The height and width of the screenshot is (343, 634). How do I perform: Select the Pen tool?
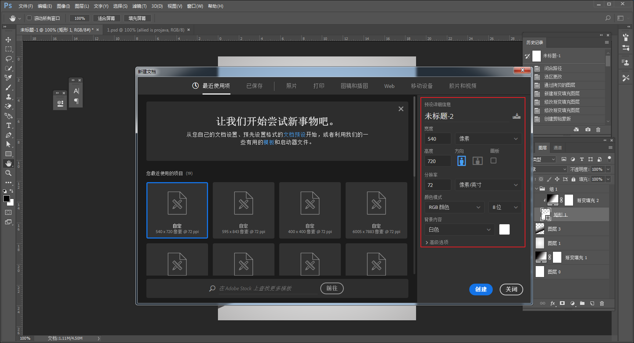pos(8,135)
